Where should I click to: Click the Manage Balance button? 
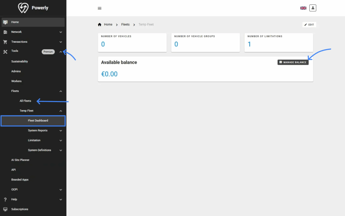pos(293,62)
